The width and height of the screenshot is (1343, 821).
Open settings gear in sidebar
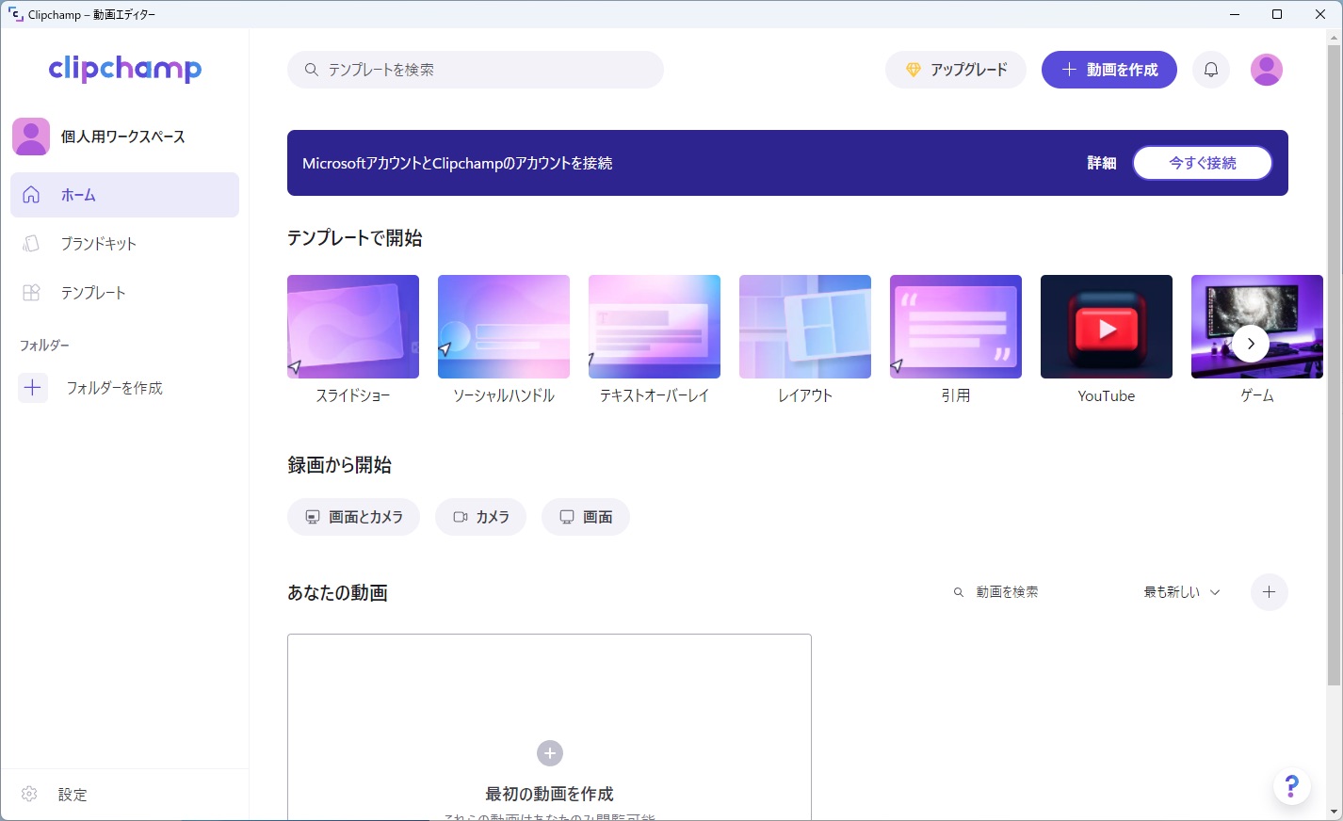pyautogui.click(x=29, y=795)
